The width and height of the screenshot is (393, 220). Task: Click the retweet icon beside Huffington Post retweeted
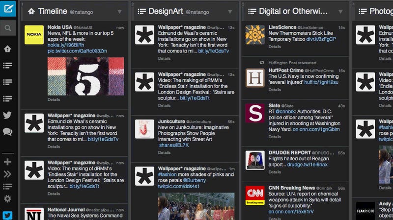pyautogui.click(x=262, y=63)
